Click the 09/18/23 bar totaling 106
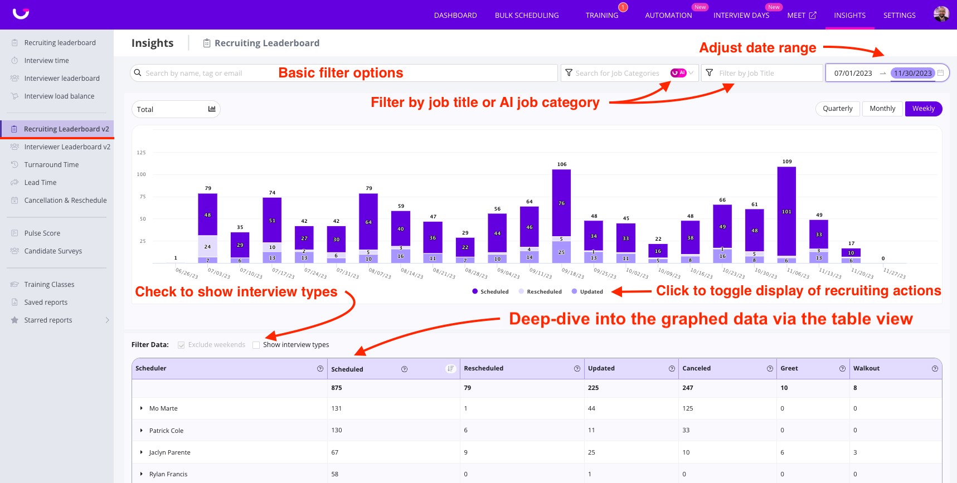This screenshot has width=957, height=483. point(561,216)
